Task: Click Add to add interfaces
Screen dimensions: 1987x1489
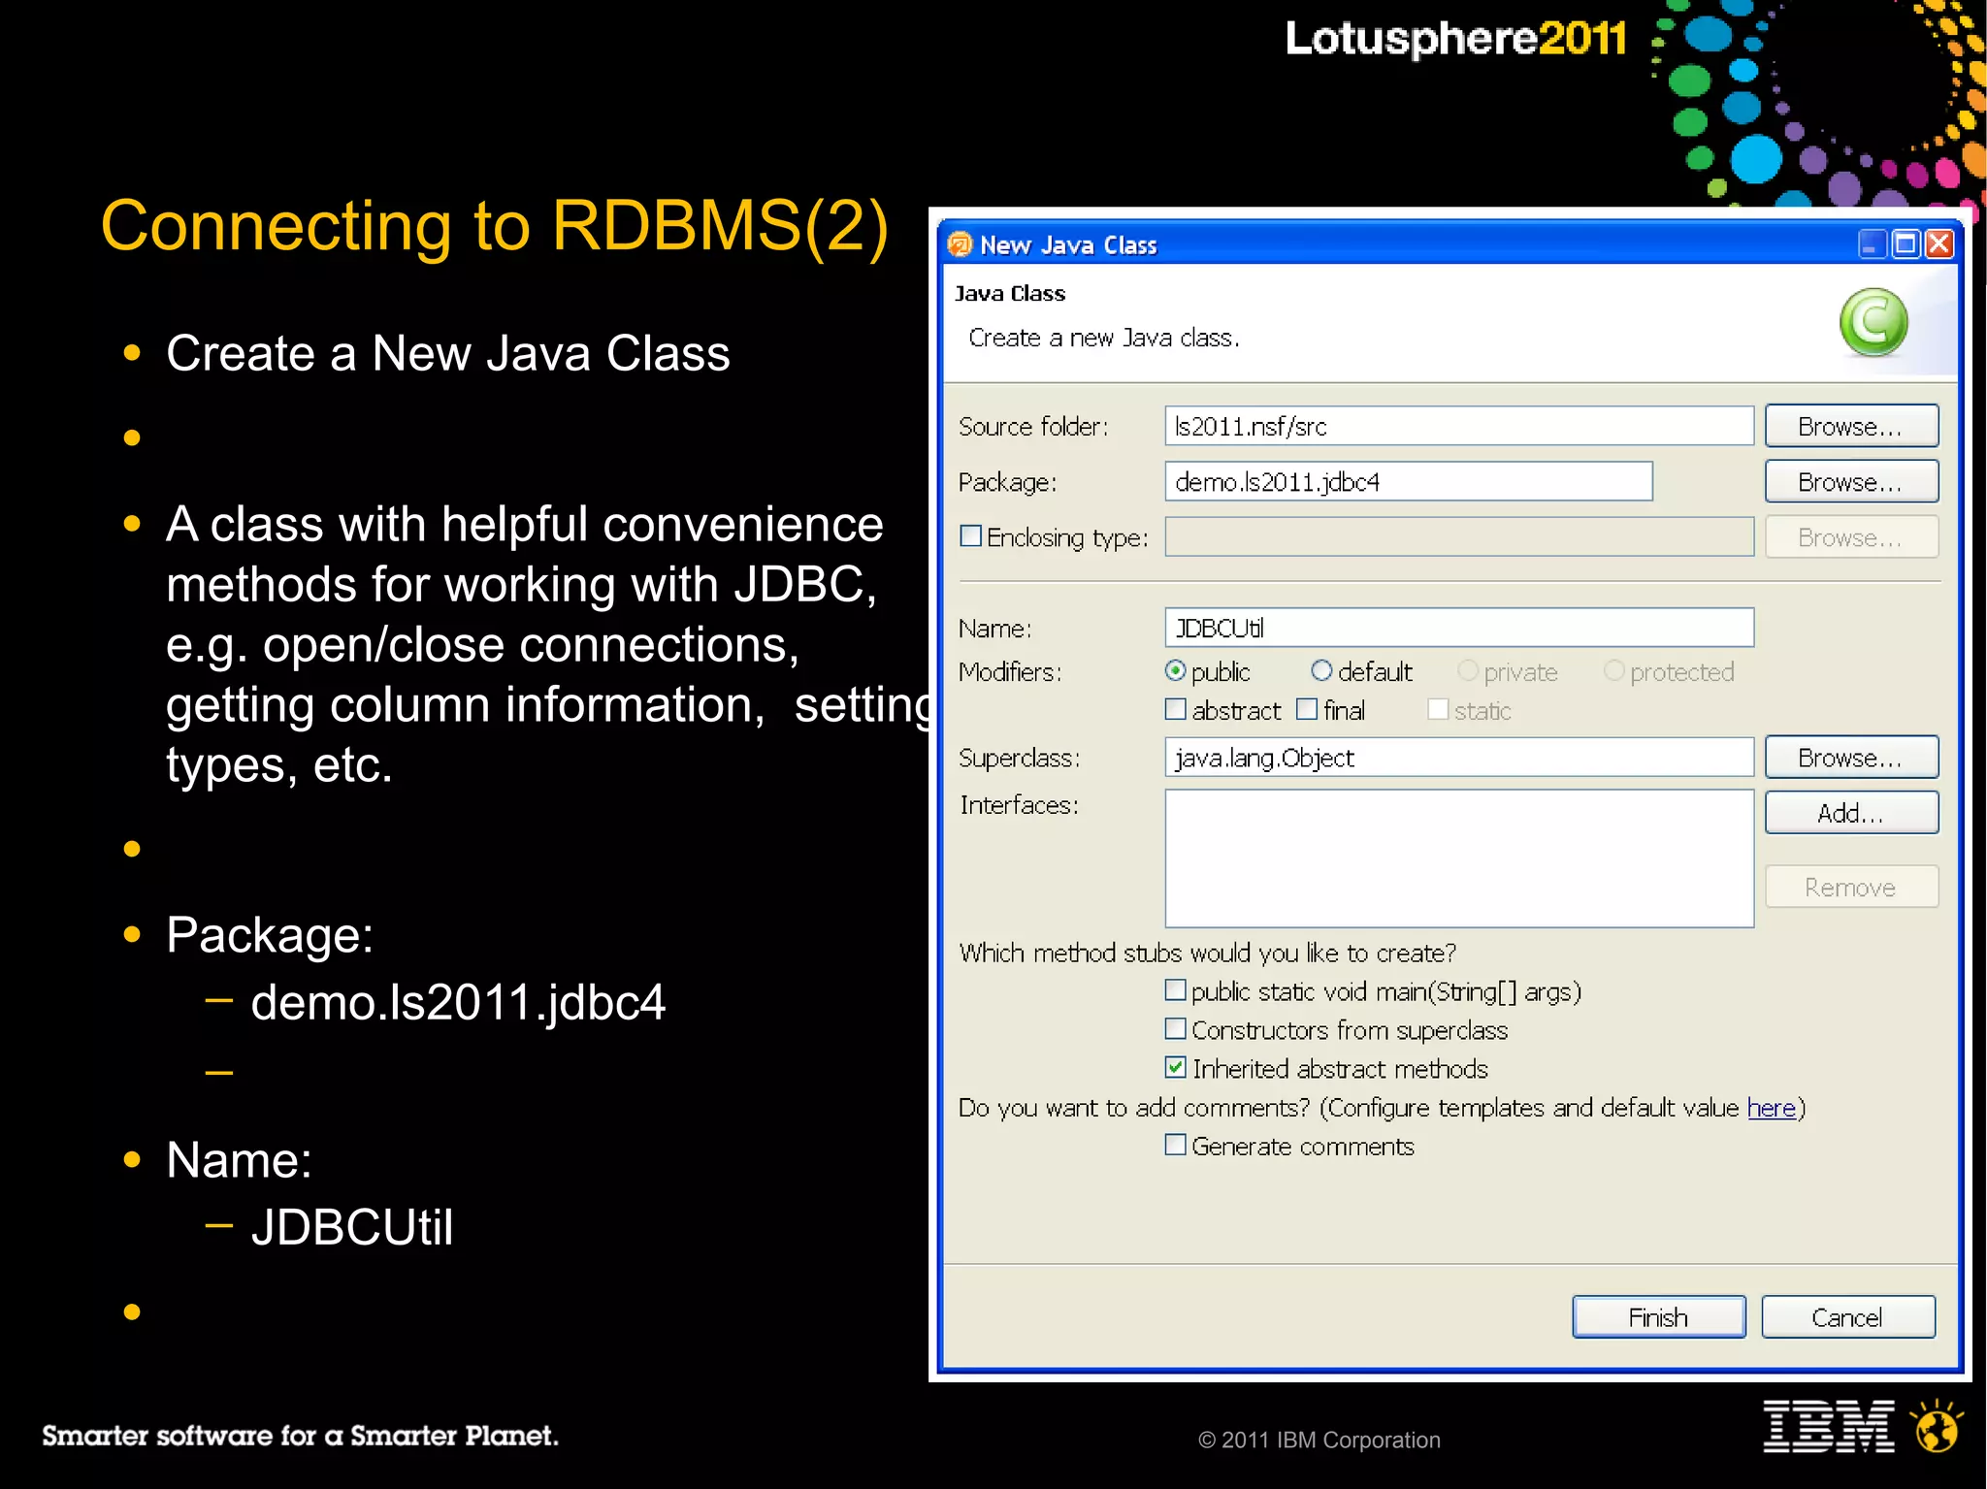Action: pos(1851,812)
